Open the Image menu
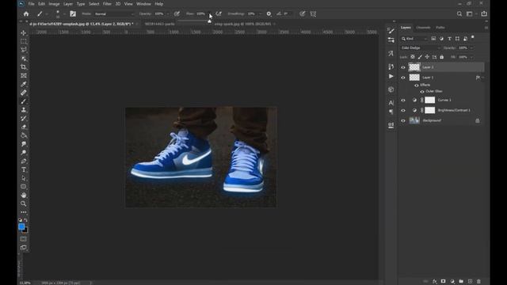 [54, 4]
